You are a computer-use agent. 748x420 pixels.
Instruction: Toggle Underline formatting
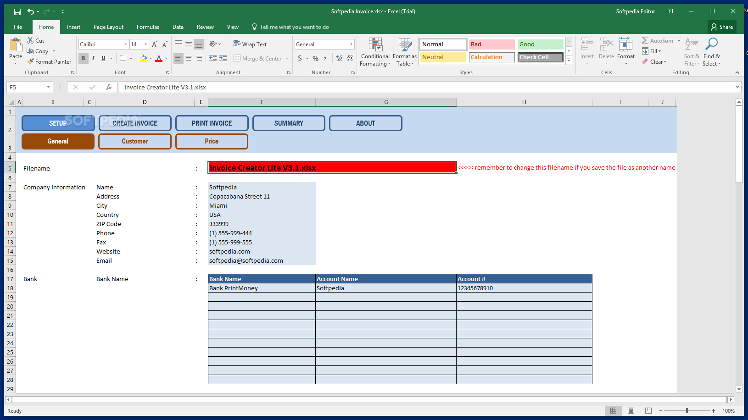(103, 58)
